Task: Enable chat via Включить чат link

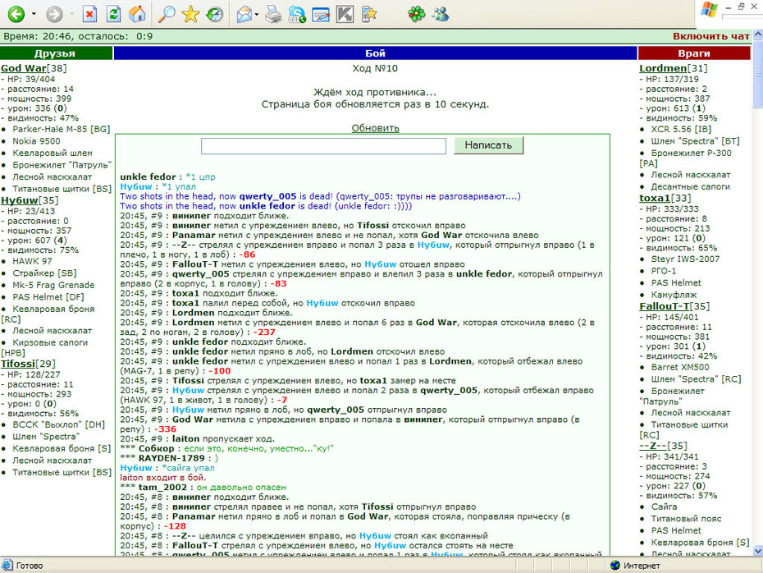Action: (711, 36)
